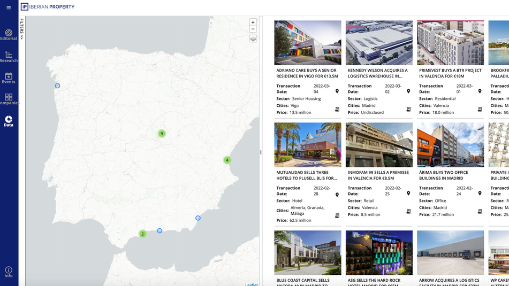Click the Valencia cluster marker showing 4
The height and width of the screenshot is (286, 509).
tap(227, 160)
